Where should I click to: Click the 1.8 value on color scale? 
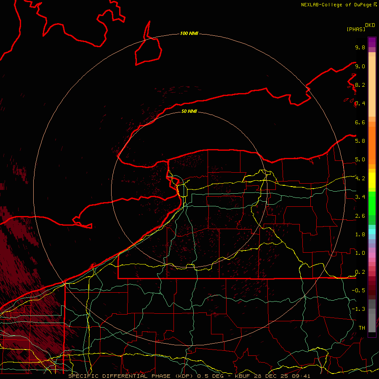360,235
